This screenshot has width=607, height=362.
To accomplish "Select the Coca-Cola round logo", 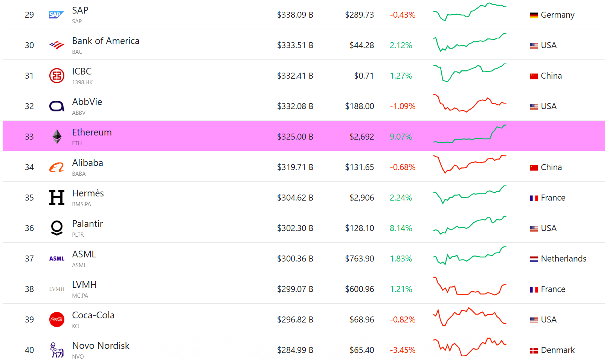I will 56,319.
